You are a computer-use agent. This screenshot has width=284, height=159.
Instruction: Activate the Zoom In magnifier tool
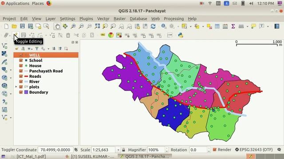pyautogui.click(x=73, y=26)
